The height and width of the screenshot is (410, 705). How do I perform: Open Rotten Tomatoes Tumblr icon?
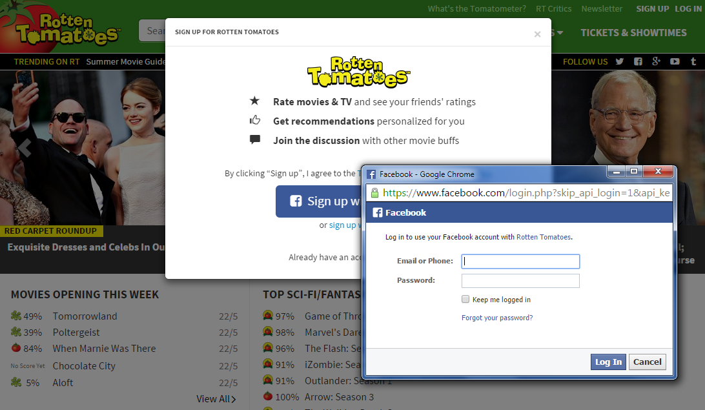(693, 61)
